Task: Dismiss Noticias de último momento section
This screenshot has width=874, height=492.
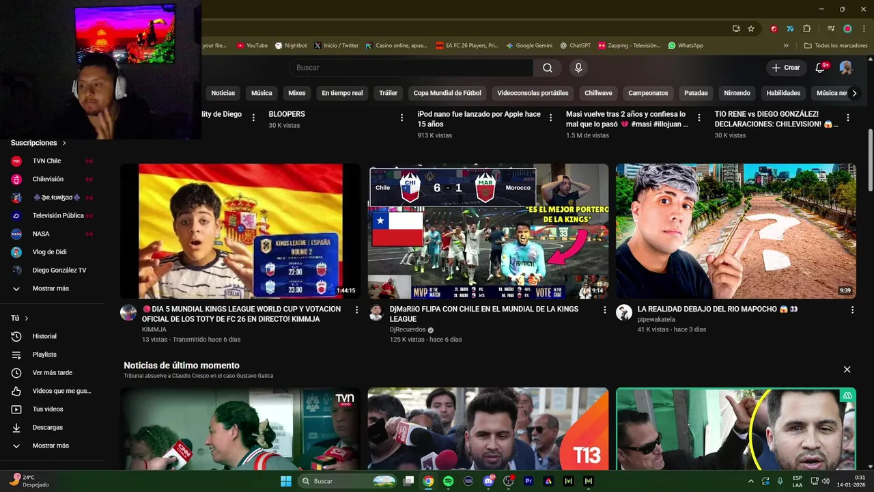Action: (847, 370)
